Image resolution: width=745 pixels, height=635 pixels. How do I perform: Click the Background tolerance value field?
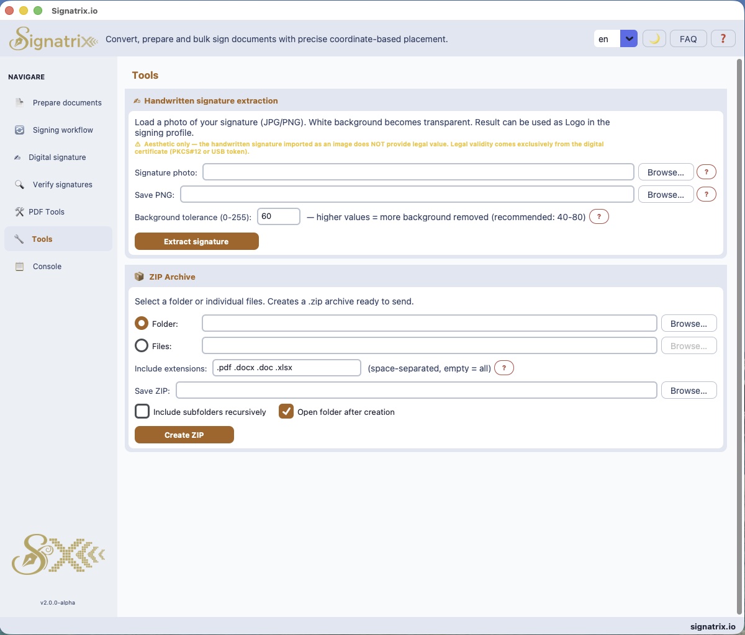click(x=279, y=216)
